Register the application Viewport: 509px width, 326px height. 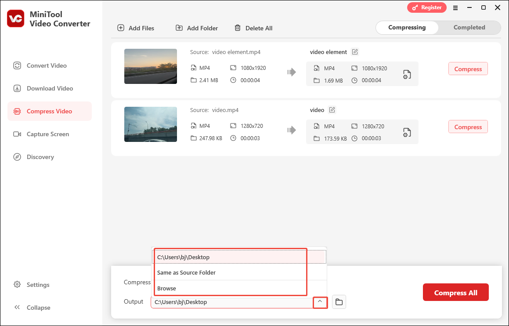click(426, 7)
